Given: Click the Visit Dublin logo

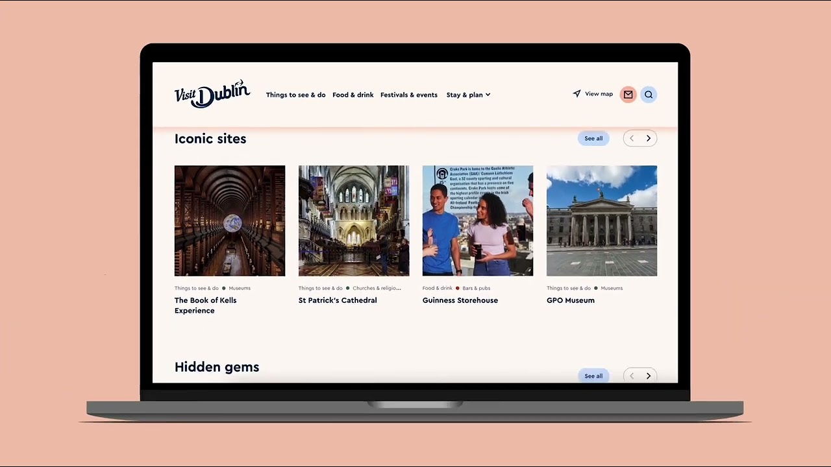Looking at the screenshot, I should tap(212, 94).
